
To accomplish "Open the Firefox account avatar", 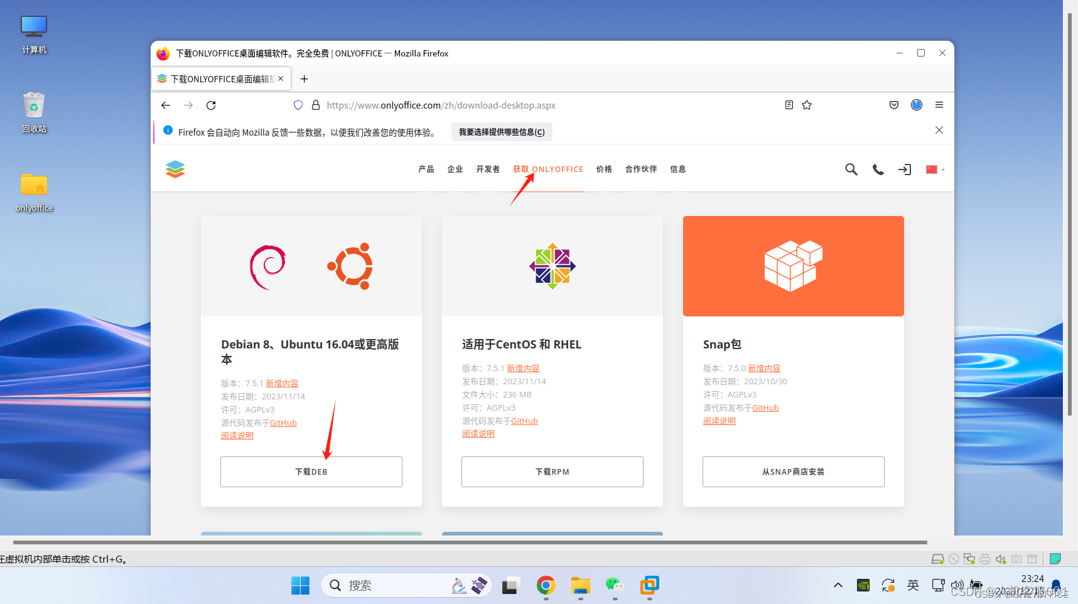I will (917, 105).
